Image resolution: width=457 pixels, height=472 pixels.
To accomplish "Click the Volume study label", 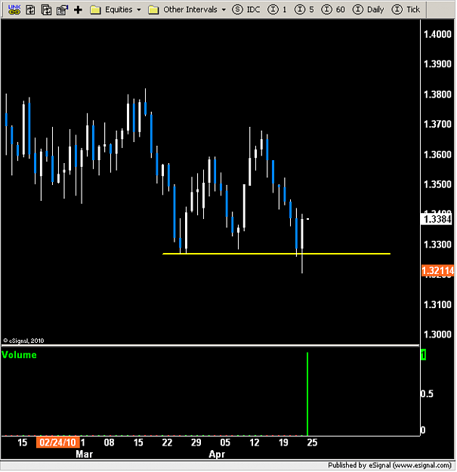I will click(x=20, y=355).
